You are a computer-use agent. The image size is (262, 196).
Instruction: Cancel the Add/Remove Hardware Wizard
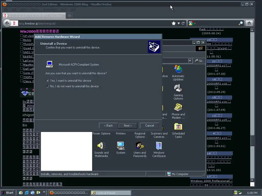point(149,126)
